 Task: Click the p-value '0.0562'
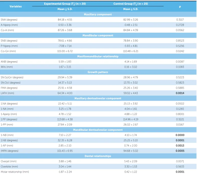pos(180,30)
